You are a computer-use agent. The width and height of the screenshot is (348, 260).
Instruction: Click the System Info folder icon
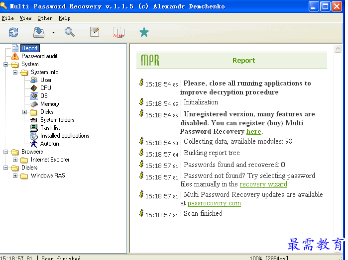click(24, 73)
